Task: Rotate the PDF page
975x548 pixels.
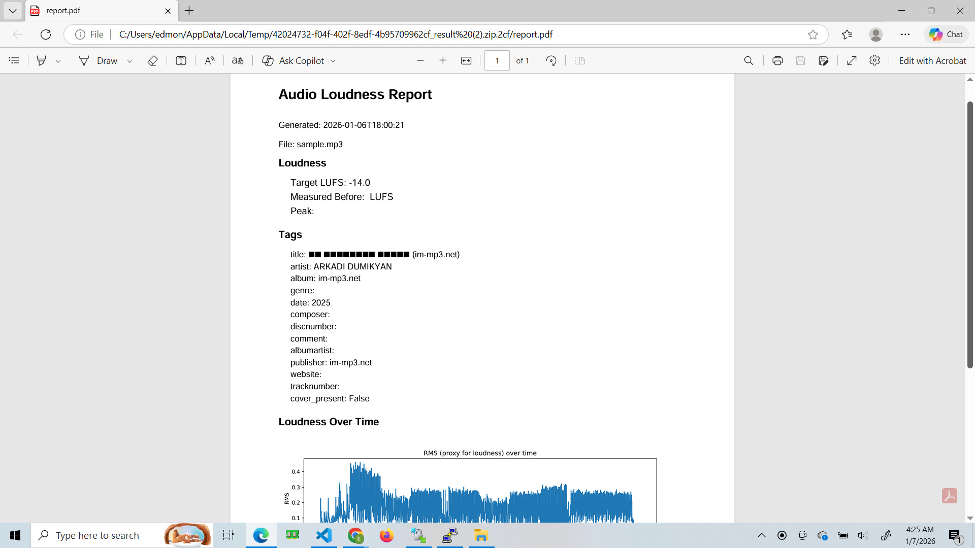Action: pyautogui.click(x=551, y=60)
